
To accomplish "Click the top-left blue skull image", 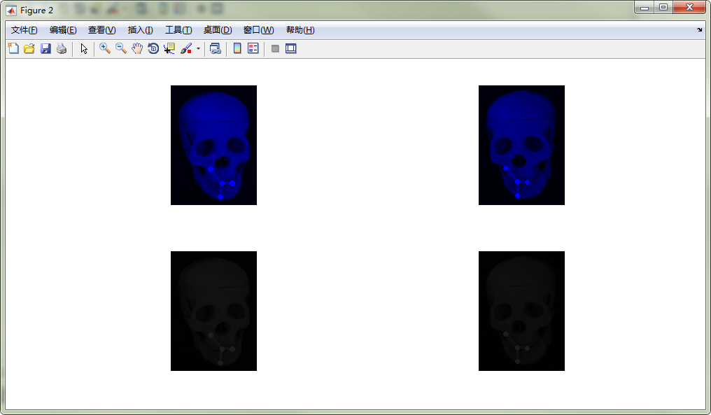I will point(213,145).
